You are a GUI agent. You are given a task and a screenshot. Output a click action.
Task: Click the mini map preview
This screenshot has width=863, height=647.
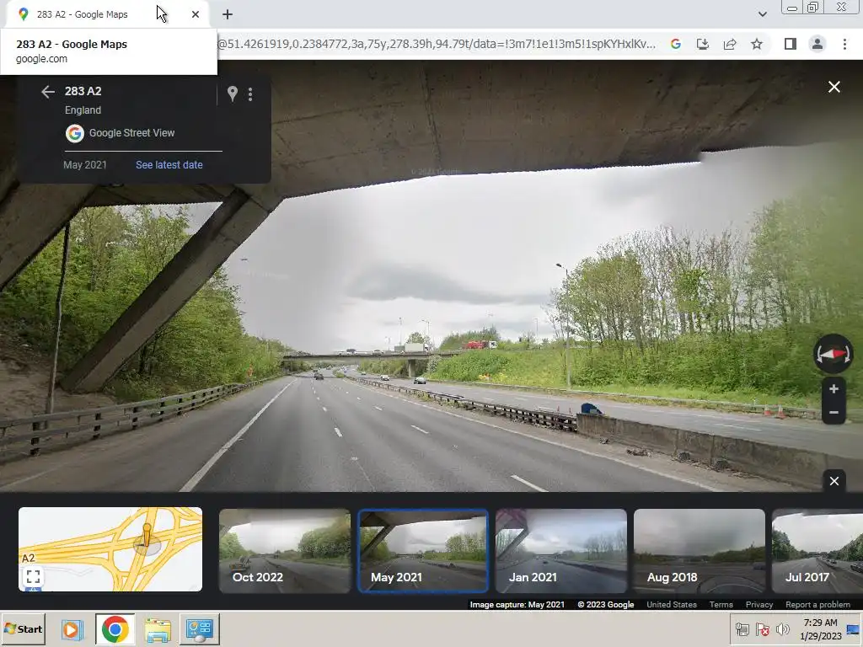pos(110,549)
